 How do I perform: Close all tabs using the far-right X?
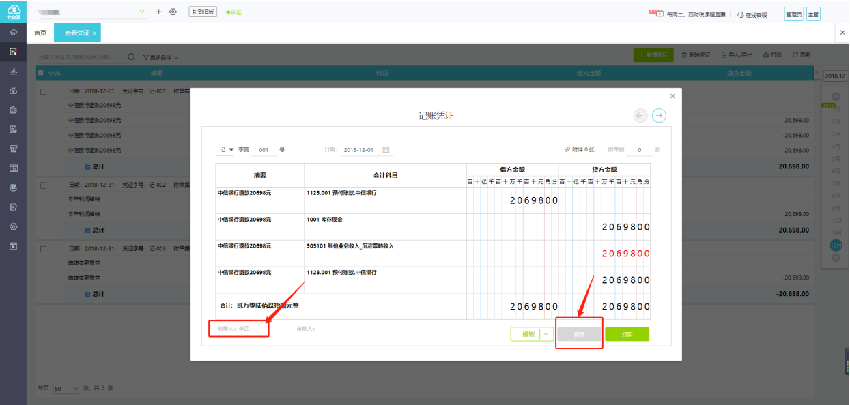coord(842,32)
